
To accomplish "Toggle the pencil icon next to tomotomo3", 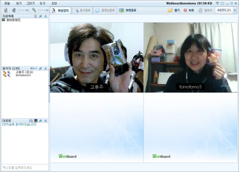I will (x=5, y=76).
